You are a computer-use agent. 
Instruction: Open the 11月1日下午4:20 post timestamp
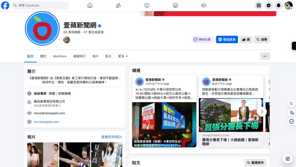click(x=156, y=84)
